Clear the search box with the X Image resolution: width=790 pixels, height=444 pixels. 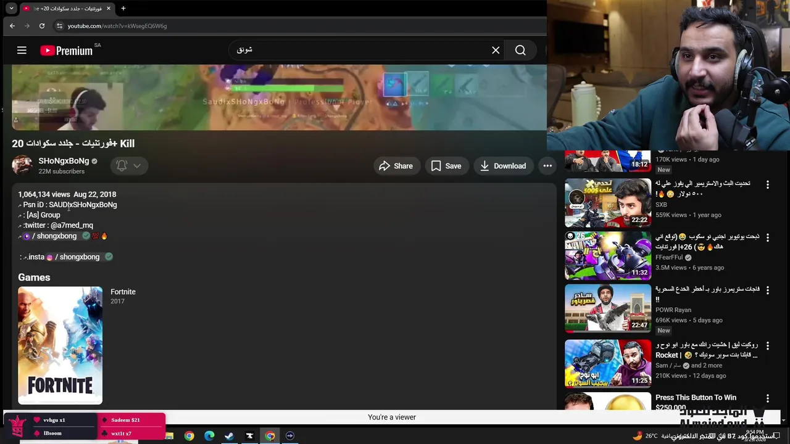pos(496,50)
